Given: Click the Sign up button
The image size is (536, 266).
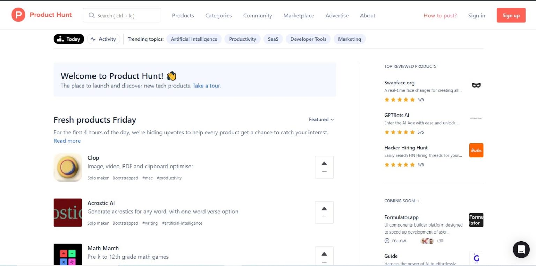Looking at the screenshot, I should pos(511,15).
